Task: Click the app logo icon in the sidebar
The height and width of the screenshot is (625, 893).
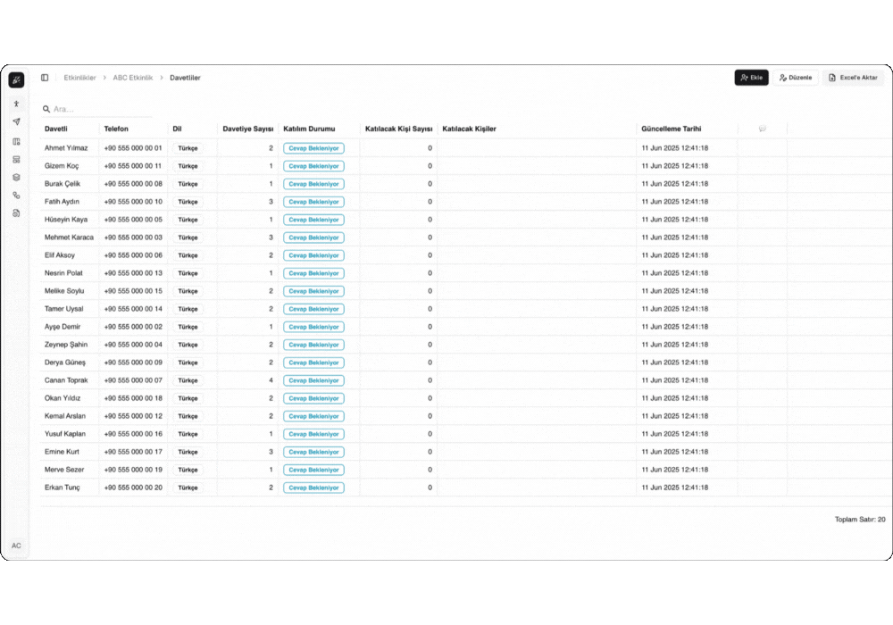Action: [x=16, y=79]
